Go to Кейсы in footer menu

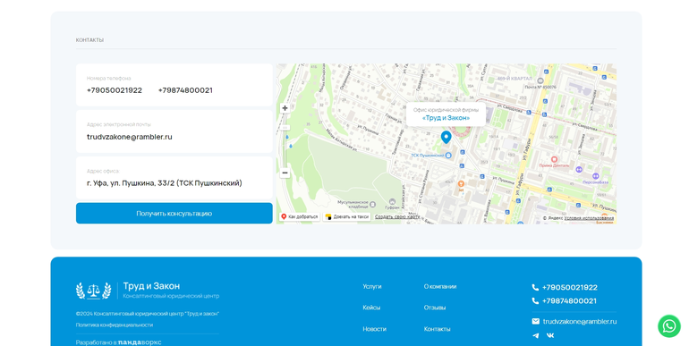[x=371, y=308]
